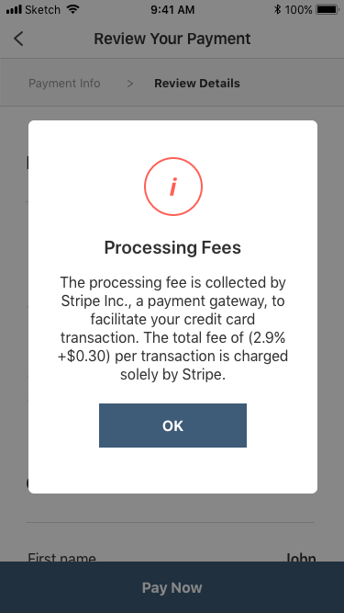Tap the Sketch carrier label
Viewport: 344px width, 613px height.
point(44,10)
